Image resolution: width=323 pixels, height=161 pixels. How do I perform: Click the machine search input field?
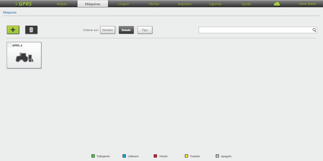255,30
